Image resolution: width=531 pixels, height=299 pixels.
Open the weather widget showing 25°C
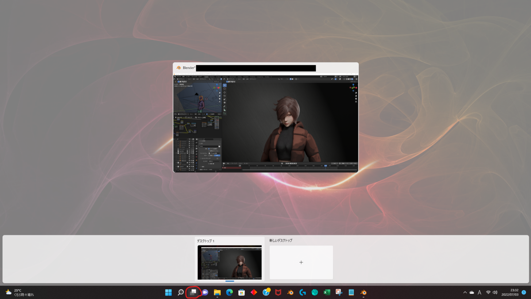point(19,292)
